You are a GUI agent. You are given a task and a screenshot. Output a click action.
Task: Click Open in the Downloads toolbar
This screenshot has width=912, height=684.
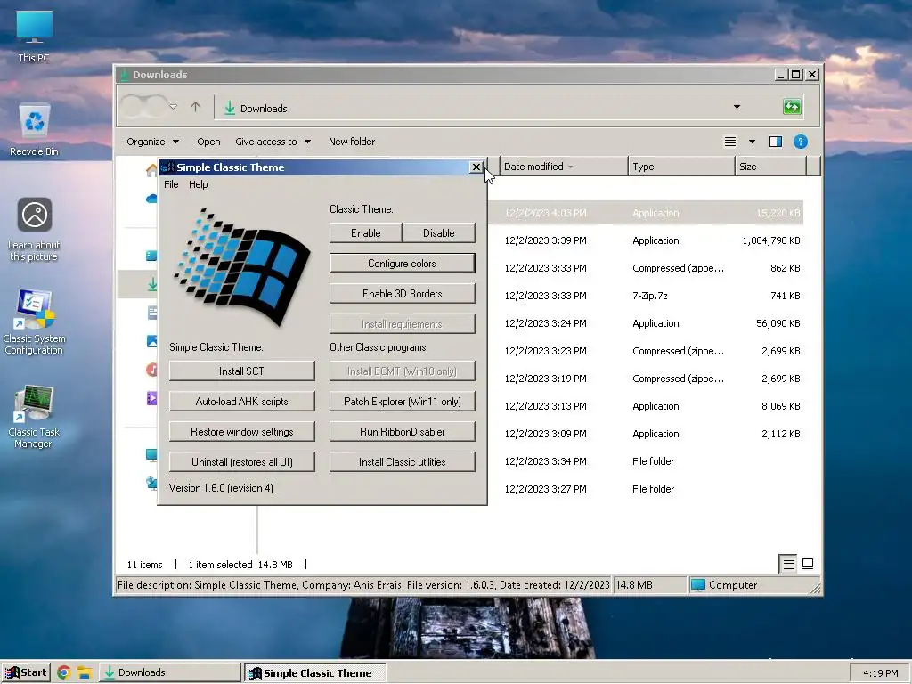tap(208, 142)
